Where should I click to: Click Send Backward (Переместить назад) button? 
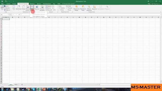[x=83, y=8]
